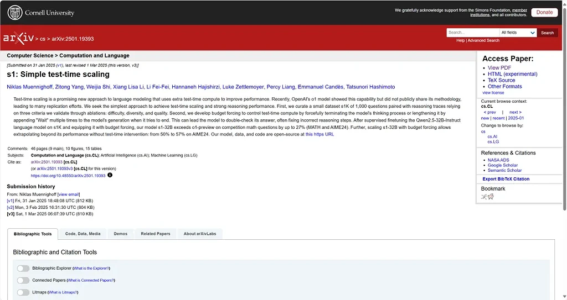
Task: Open the TeX Source link
Action: [501, 80]
